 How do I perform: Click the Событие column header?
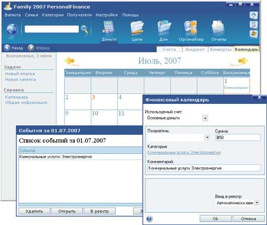click(81, 150)
